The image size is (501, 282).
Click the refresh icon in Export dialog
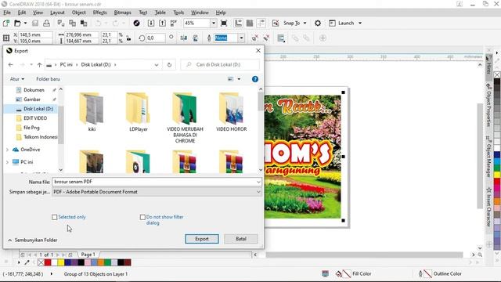pos(169,64)
